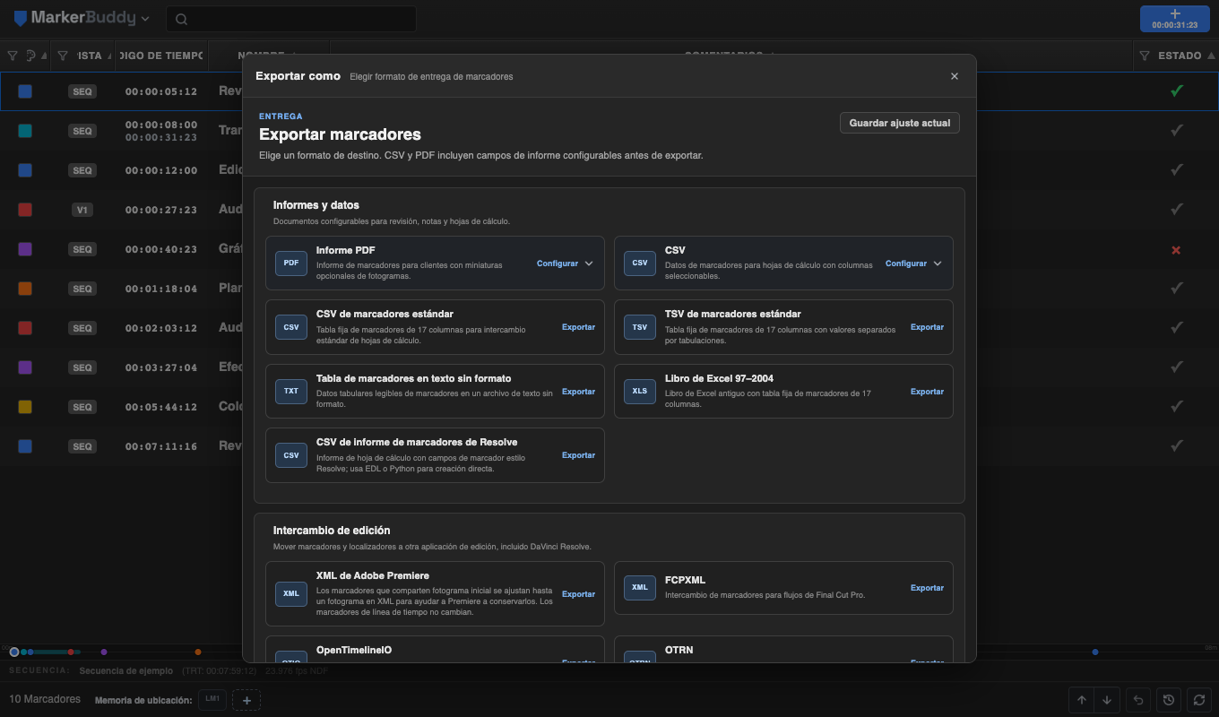Image resolution: width=1219 pixels, height=717 pixels.
Task: Click the blue color swatch of the 00:00:05:12 marker
Action: [x=25, y=91]
